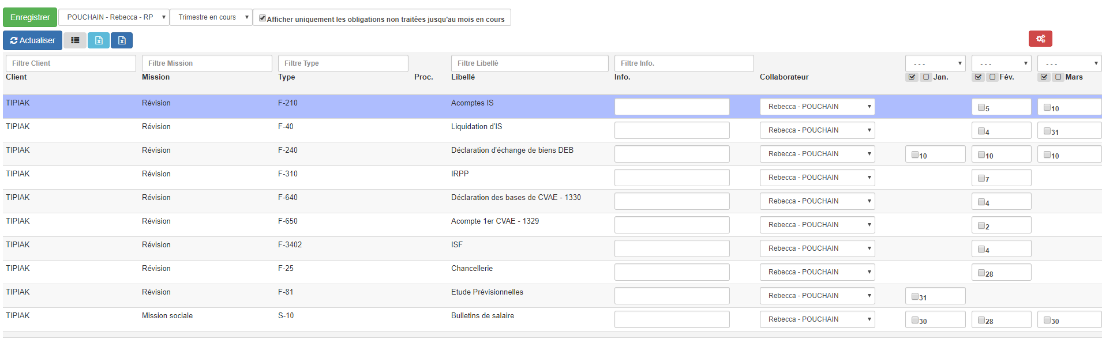
Task: Click the 'F-650' type cell
Action: 288,221
